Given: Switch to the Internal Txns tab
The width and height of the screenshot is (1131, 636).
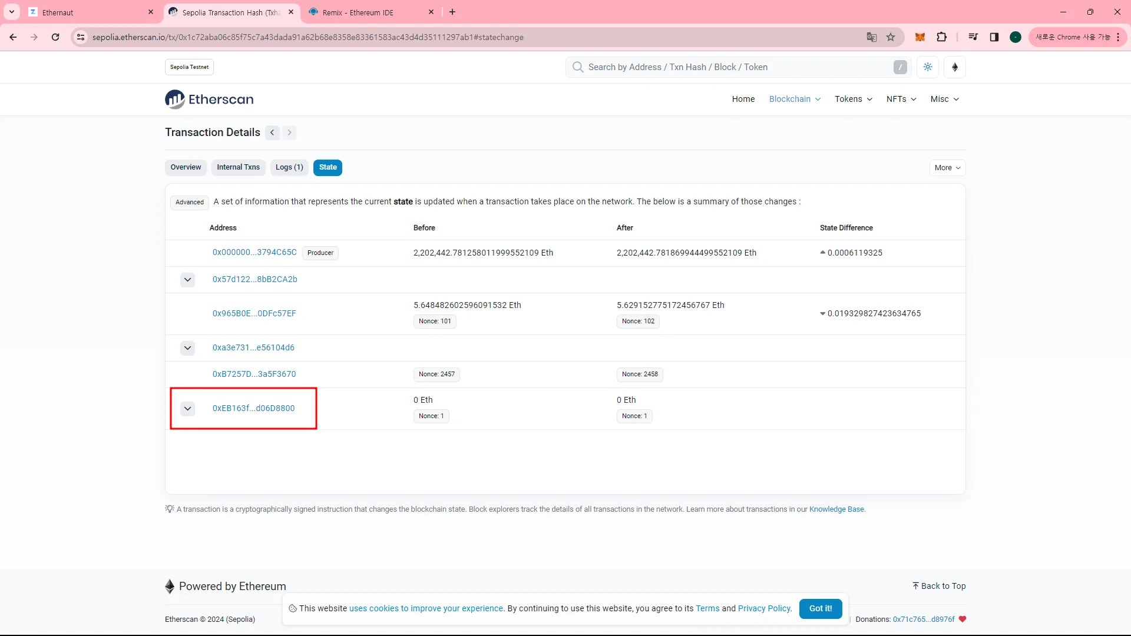Looking at the screenshot, I should [238, 168].
